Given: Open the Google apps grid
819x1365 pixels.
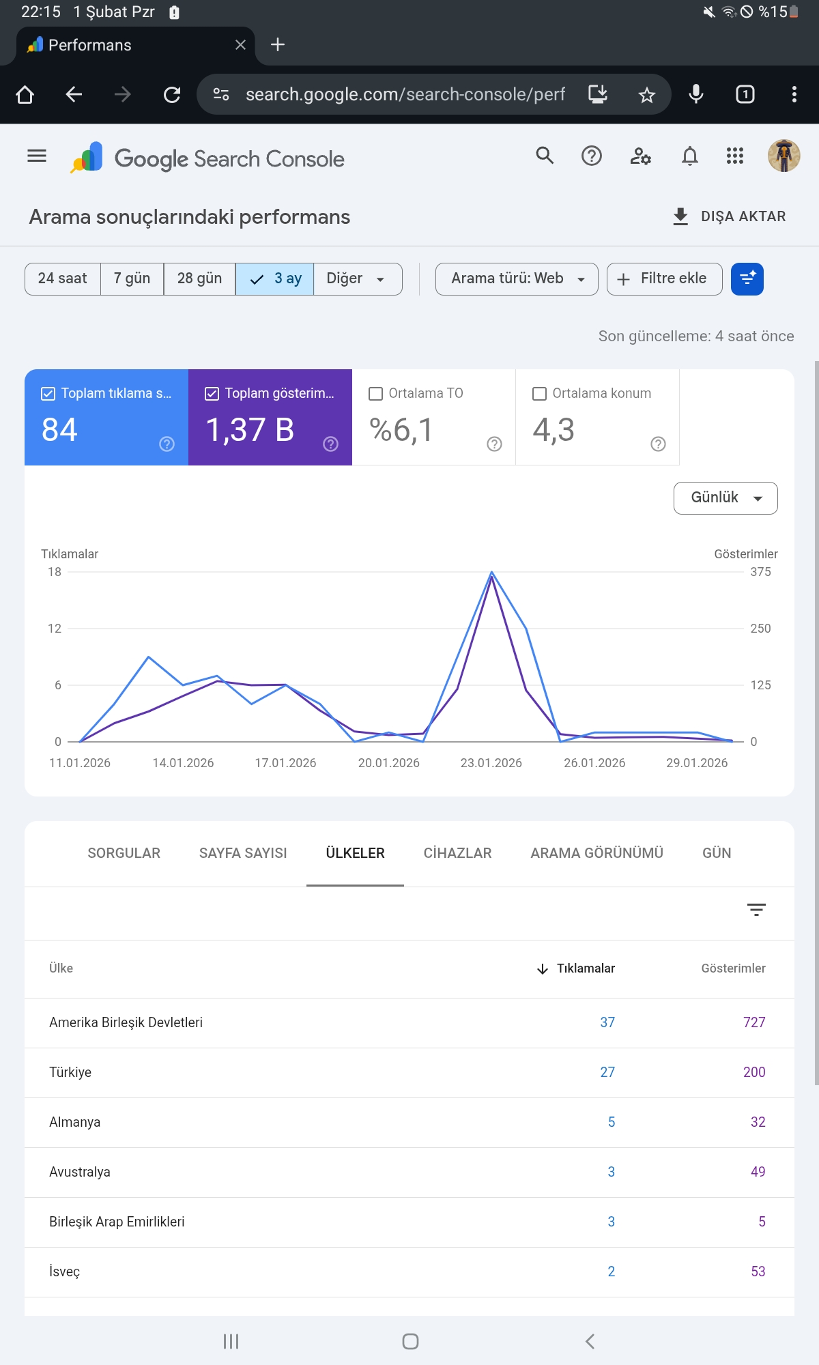Looking at the screenshot, I should pyautogui.click(x=734, y=156).
